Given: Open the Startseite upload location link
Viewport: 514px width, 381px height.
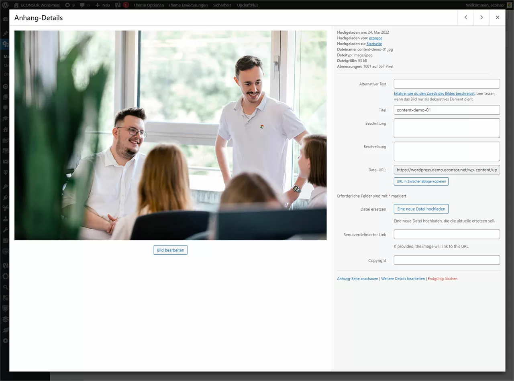Looking at the screenshot, I should [374, 43].
